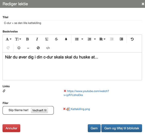
Task: Remove the YouTube link with red X
Action: [65, 91]
